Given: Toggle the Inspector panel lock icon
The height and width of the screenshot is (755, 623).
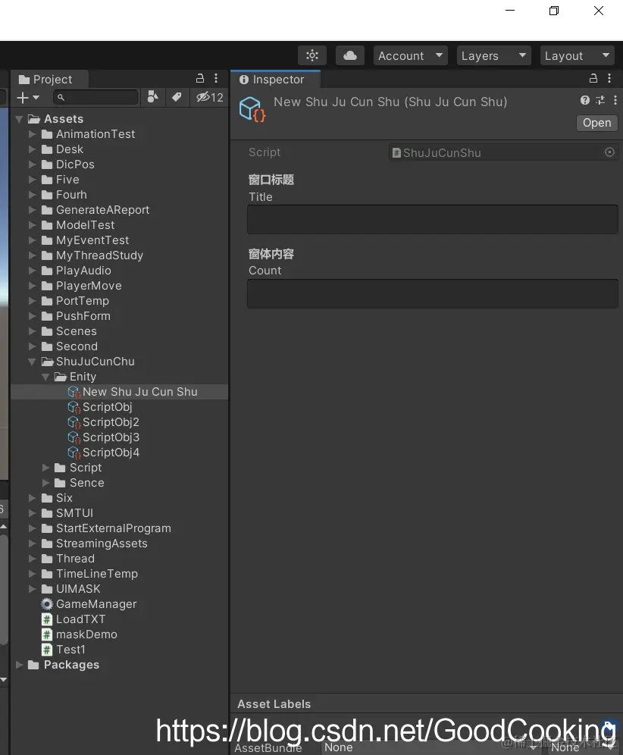Looking at the screenshot, I should click(x=593, y=78).
